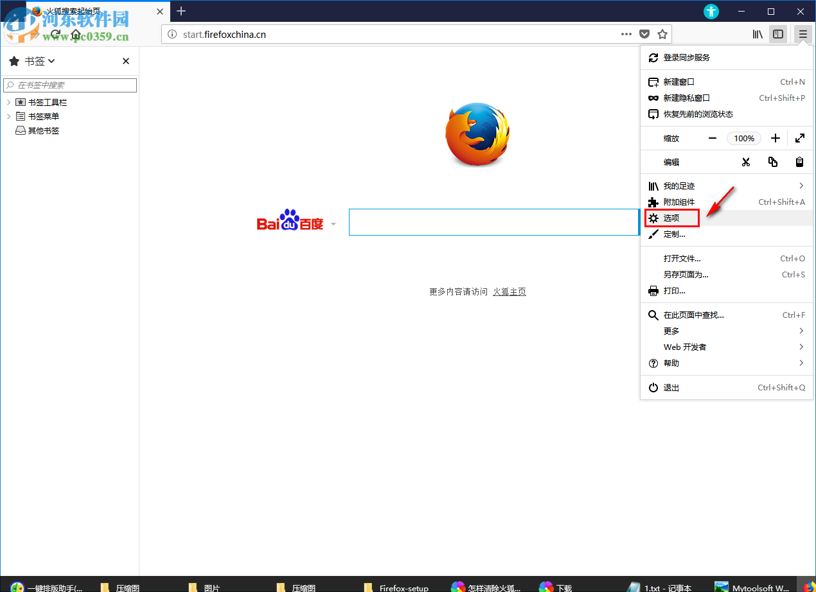The height and width of the screenshot is (592, 816).
Task: Expand 帮助 help submenu
Action: [727, 363]
